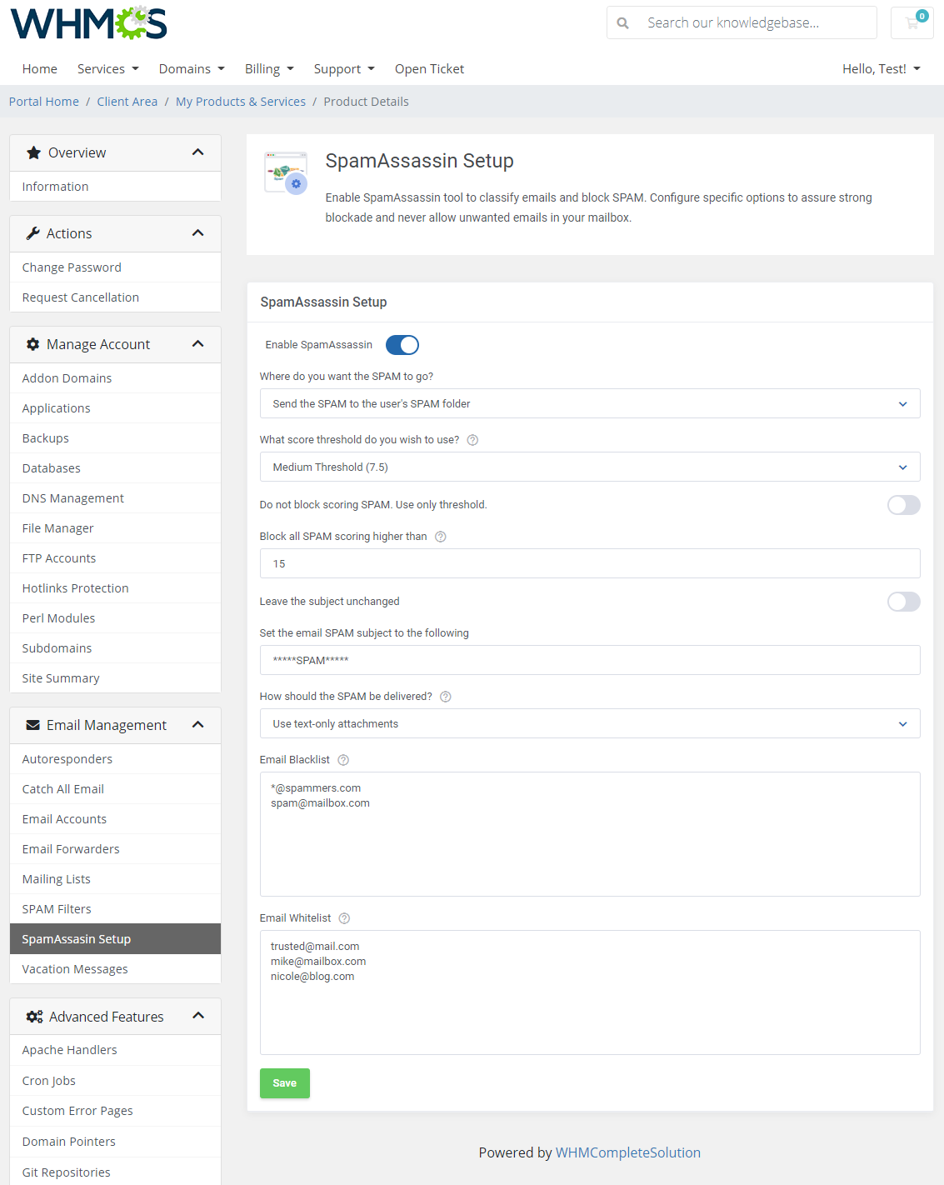Click the SpamAssassin Setup header illustration
Viewport: 944px width, 1185px height.
click(286, 172)
